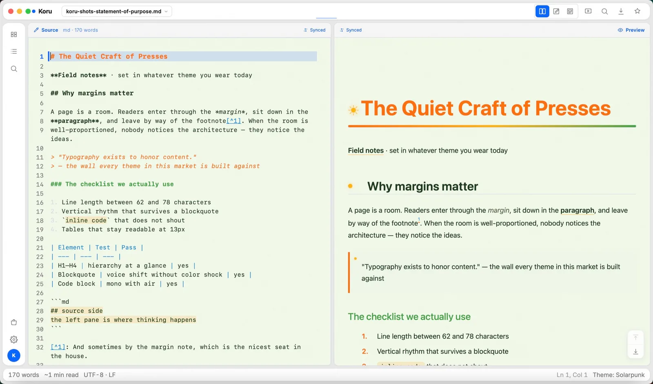The image size is (653, 384).
Task: Open settings gear in sidebar
Action: 14,339
